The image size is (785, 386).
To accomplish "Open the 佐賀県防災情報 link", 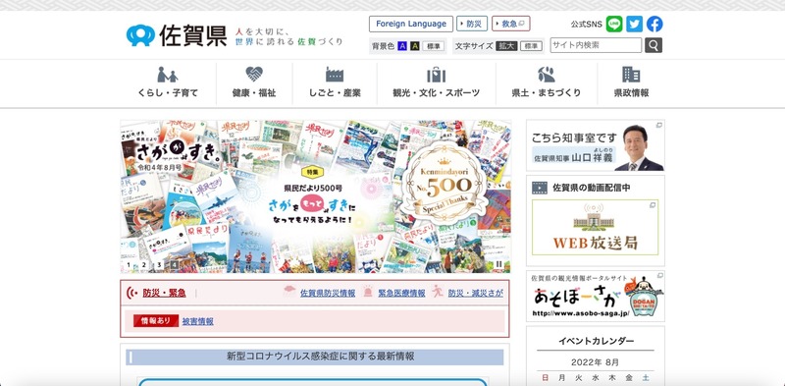I will [x=328, y=294].
